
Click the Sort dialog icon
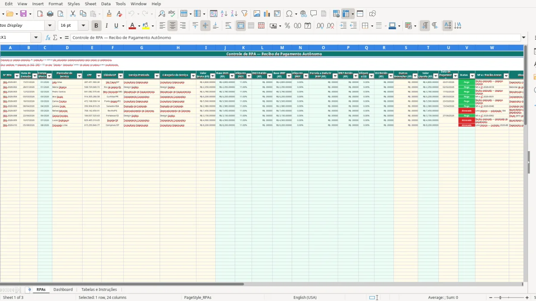click(x=214, y=14)
